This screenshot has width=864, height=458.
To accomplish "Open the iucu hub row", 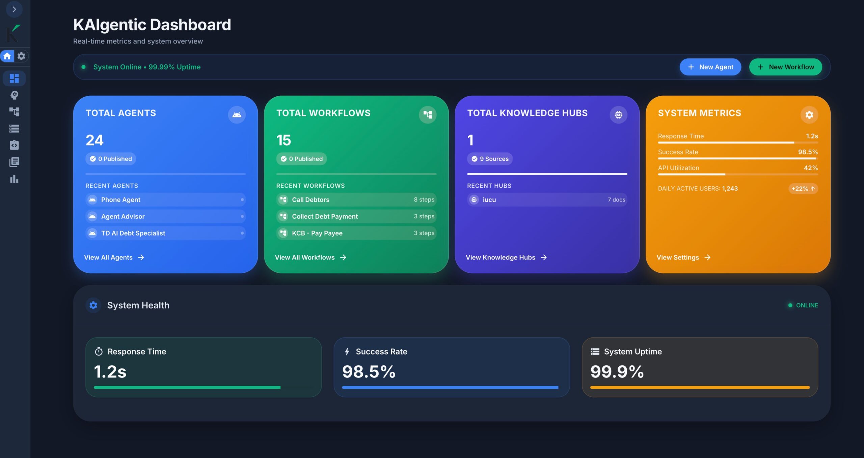I will click(x=547, y=200).
